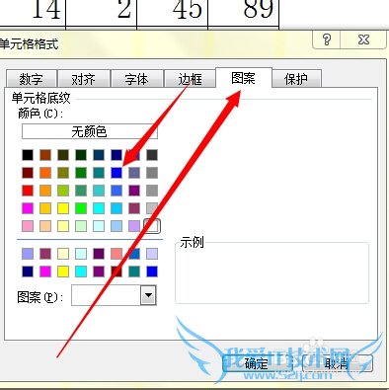Cancel the dialog with 取消

click(337, 363)
